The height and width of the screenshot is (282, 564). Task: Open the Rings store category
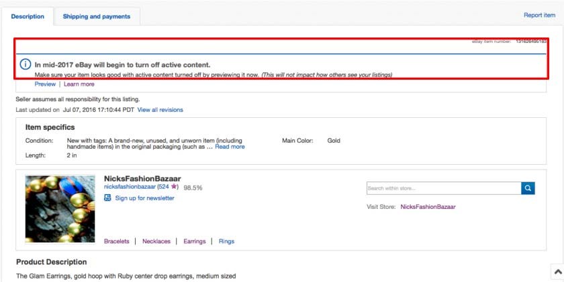click(227, 241)
